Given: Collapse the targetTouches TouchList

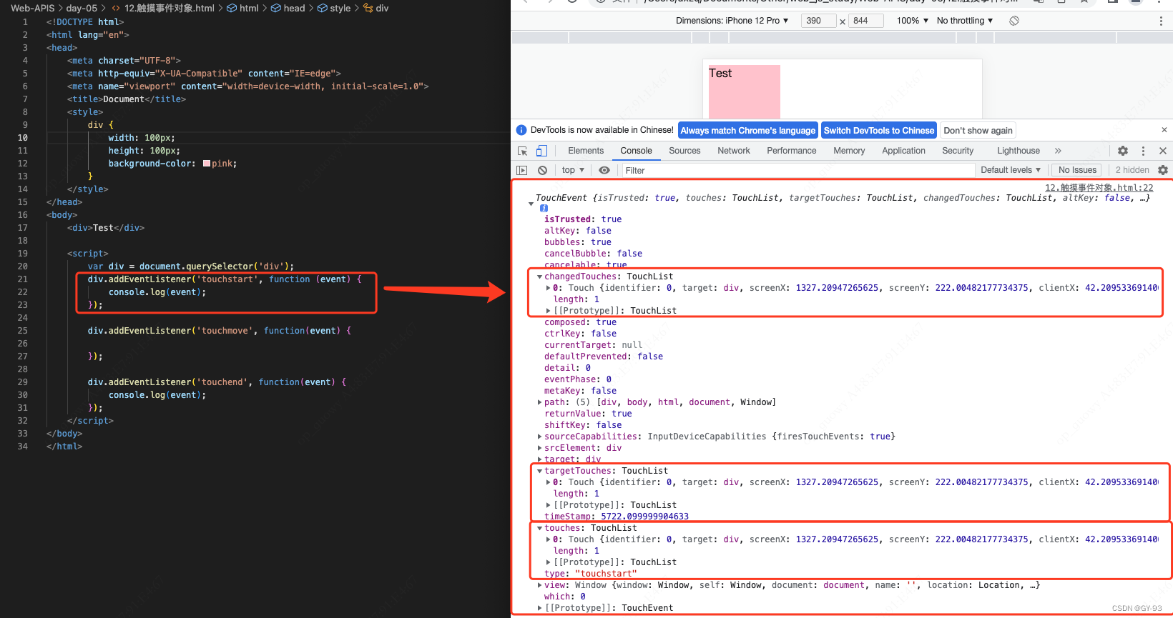Looking at the screenshot, I should pyautogui.click(x=539, y=471).
